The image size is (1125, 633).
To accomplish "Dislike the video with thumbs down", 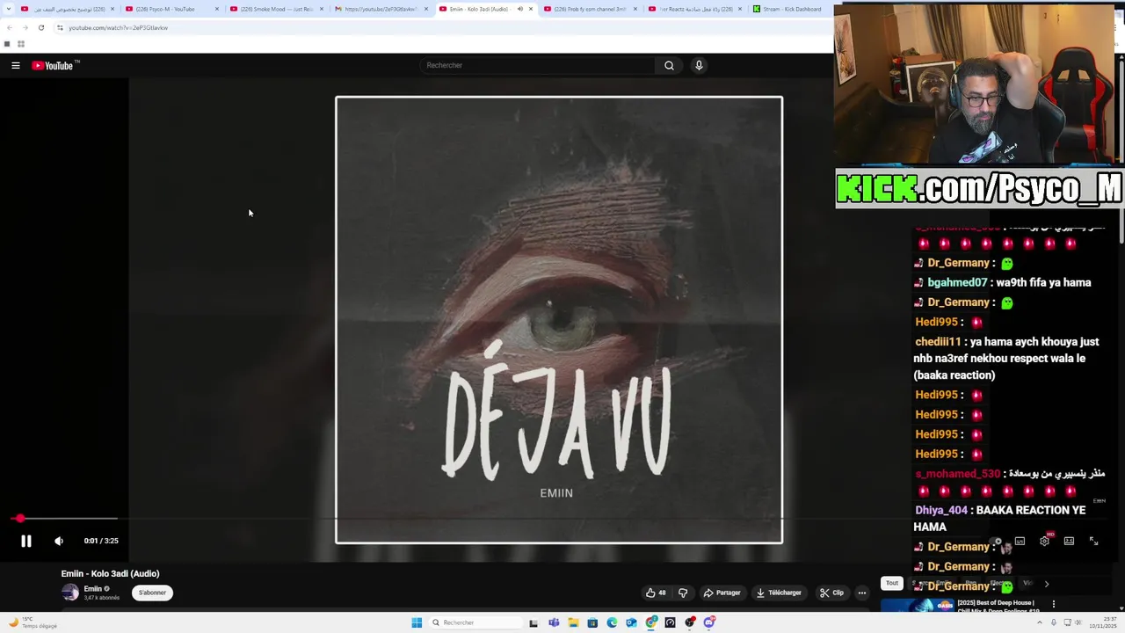I will click(683, 593).
